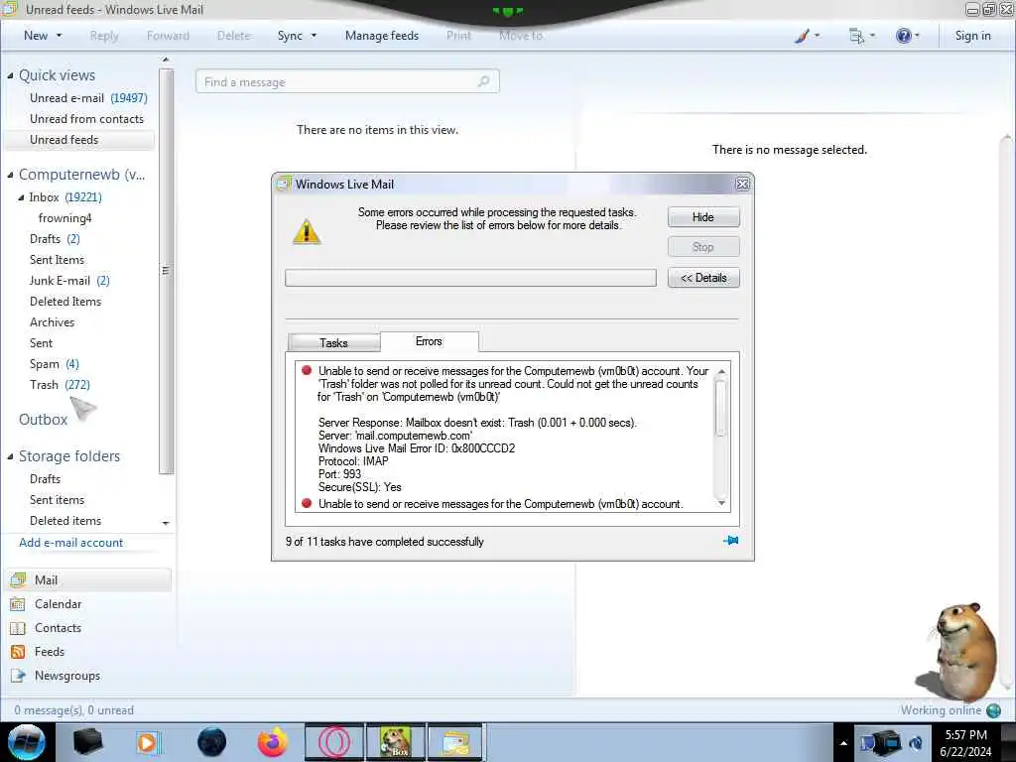Screen dimensions: 1016x762
Task: Open the Inbox folder
Action: pos(64,197)
